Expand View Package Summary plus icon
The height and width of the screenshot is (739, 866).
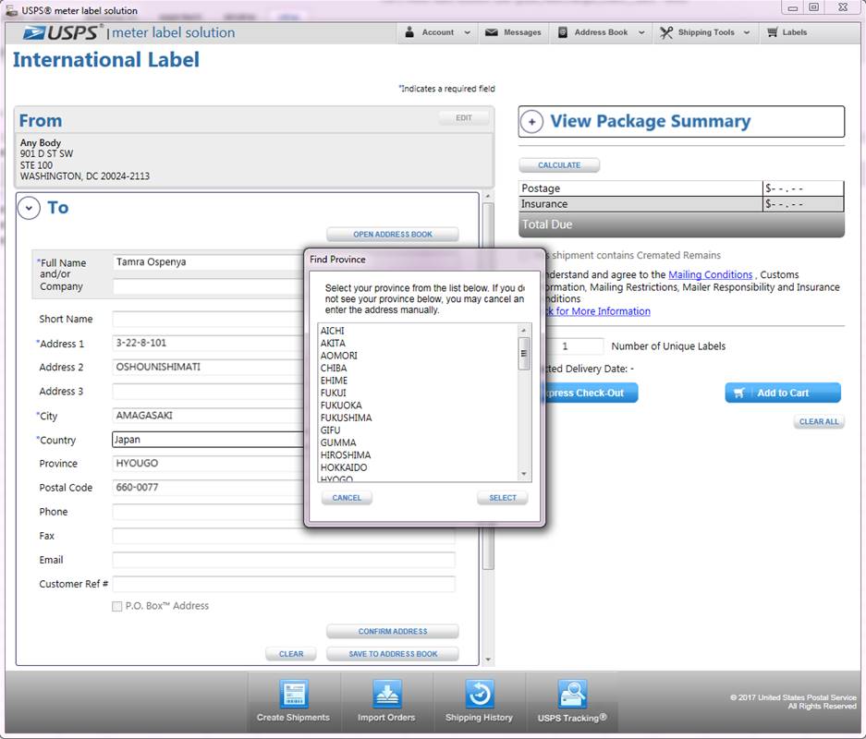[x=531, y=121]
